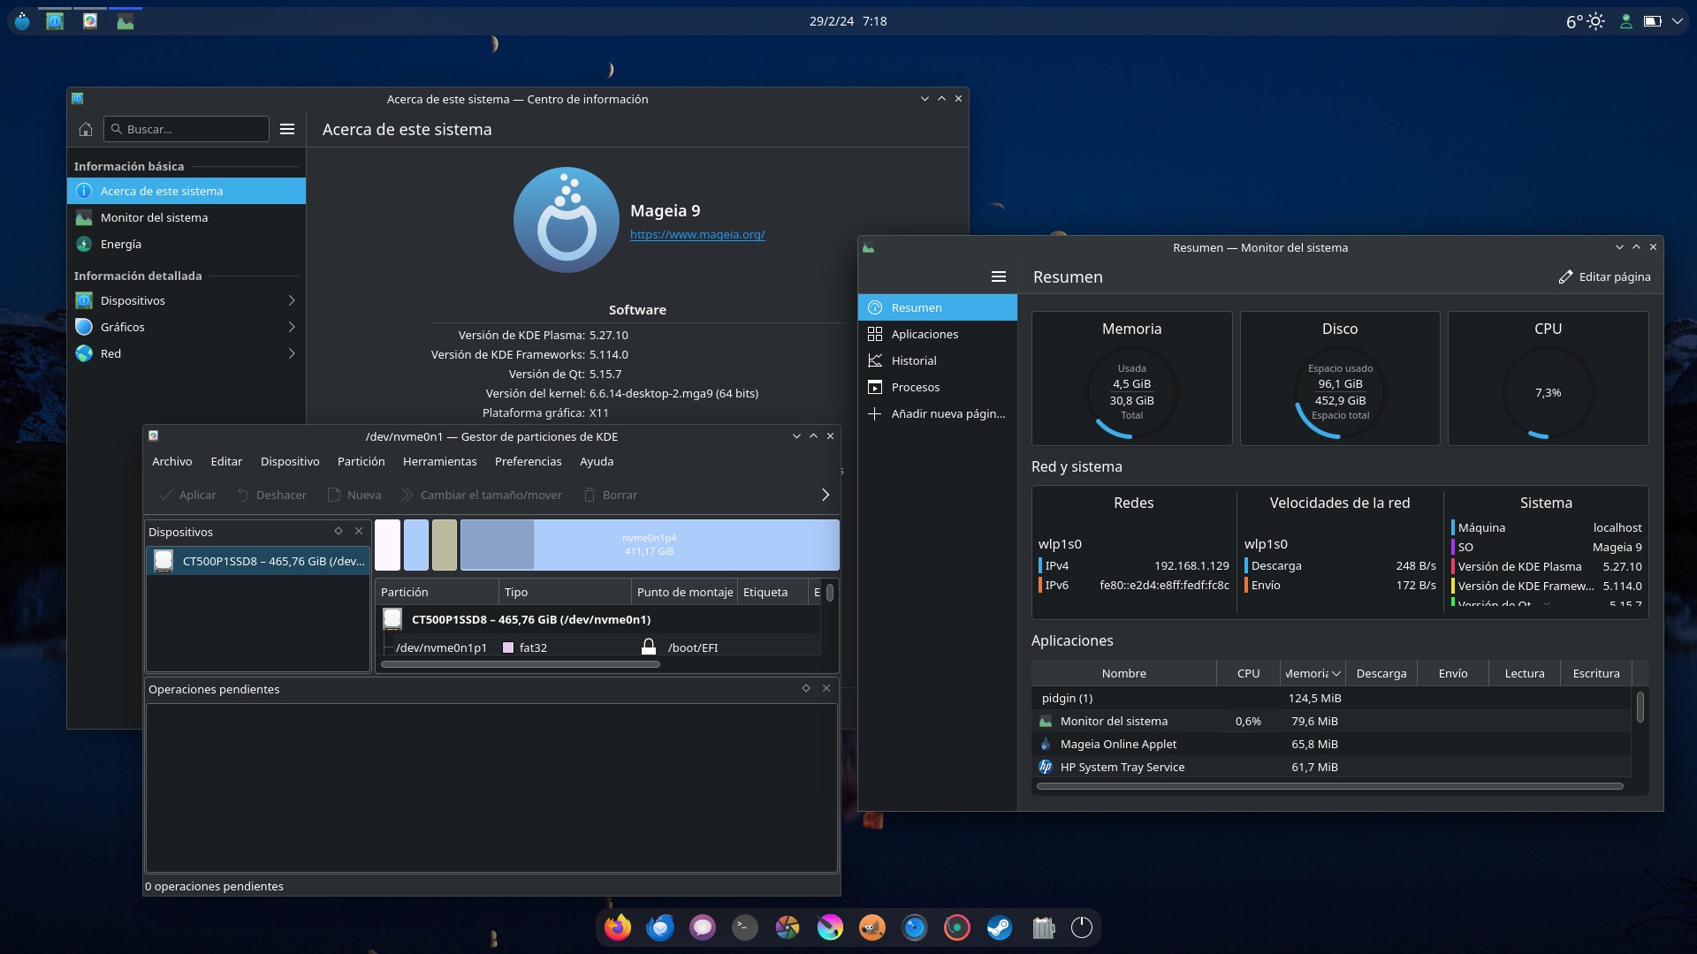Open the Editar menu in Partition Manager
This screenshot has width=1697, height=954.
[226, 461]
